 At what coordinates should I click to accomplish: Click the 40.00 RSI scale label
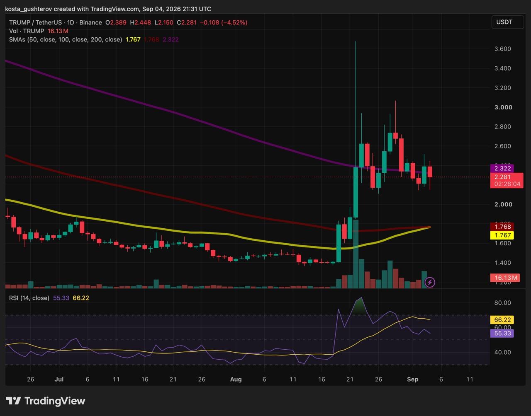503,353
